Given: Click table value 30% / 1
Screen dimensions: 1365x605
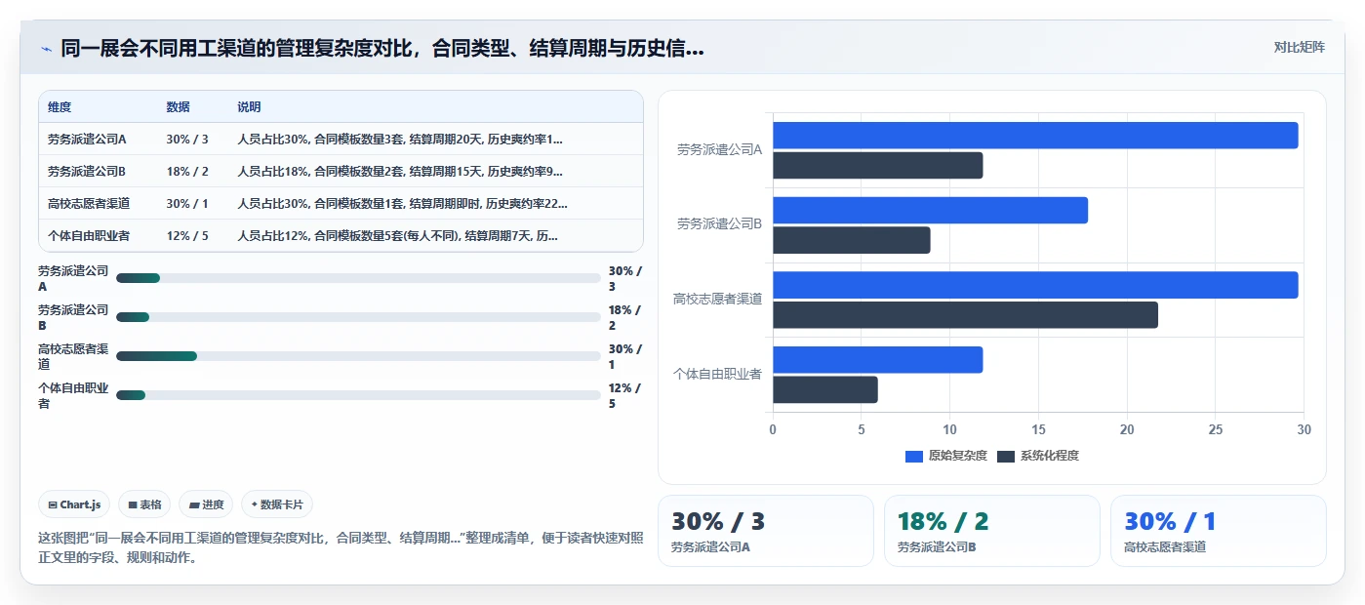Looking at the screenshot, I should 187,204.
